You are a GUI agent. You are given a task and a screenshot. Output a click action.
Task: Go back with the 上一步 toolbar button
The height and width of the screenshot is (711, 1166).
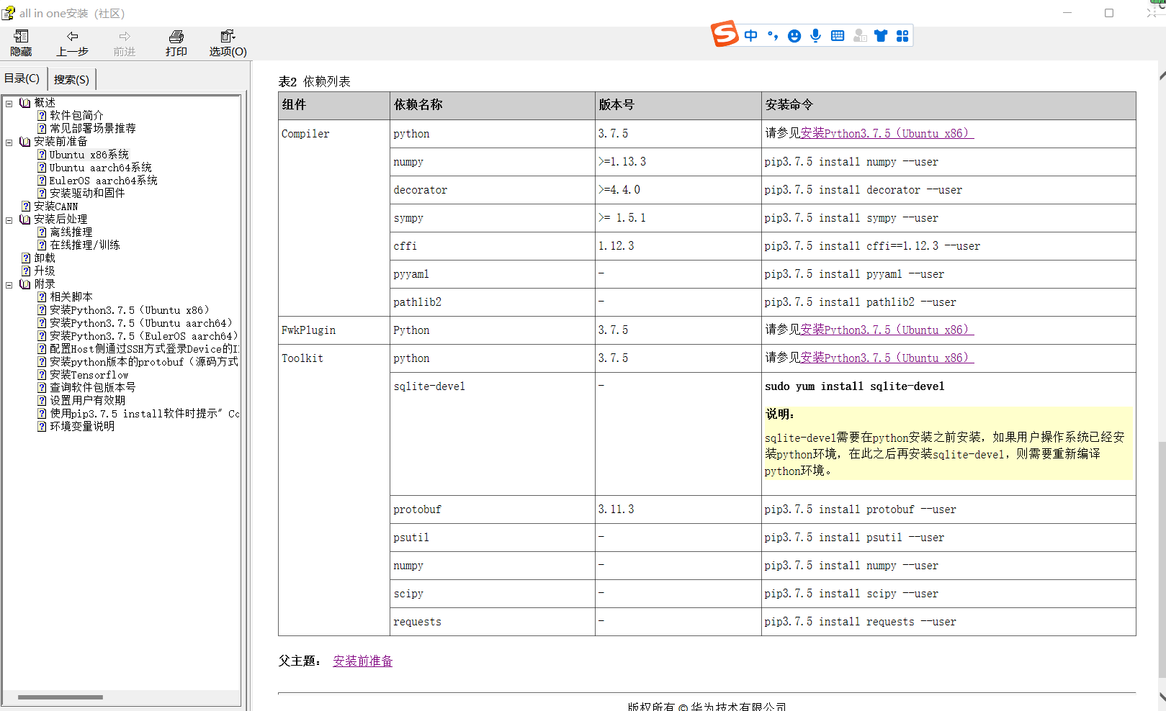click(72, 43)
